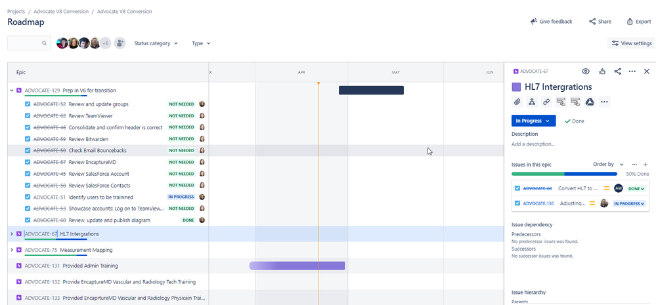This screenshot has width=656, height=305.
Task: Open View settings
Action: [x=631, y=43]
